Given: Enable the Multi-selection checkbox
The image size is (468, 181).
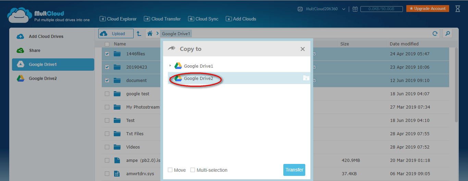Looking at the screenshot, I should (193, 170).
